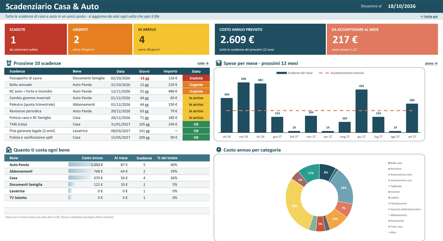Click the alarm clock icon beside Prossime 10 scadenze
Screen dimensions: 443x241
[x=9, y=63]
